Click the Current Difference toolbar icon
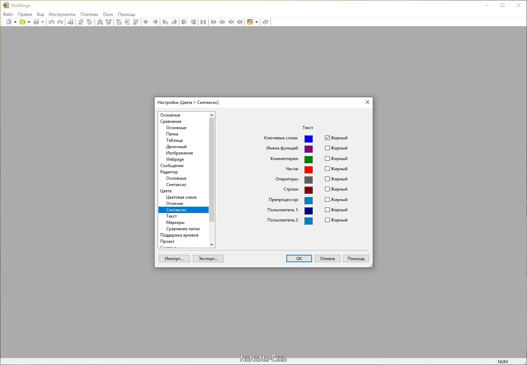 pyautogui.click(x=128, y=22)
